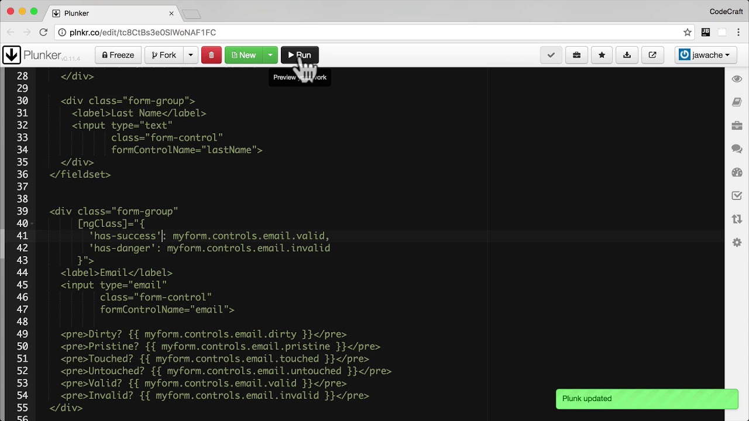This screenshot has height=421, width=749.
Task: Click the Last Name label on line 31
Action: coord(136,113)
